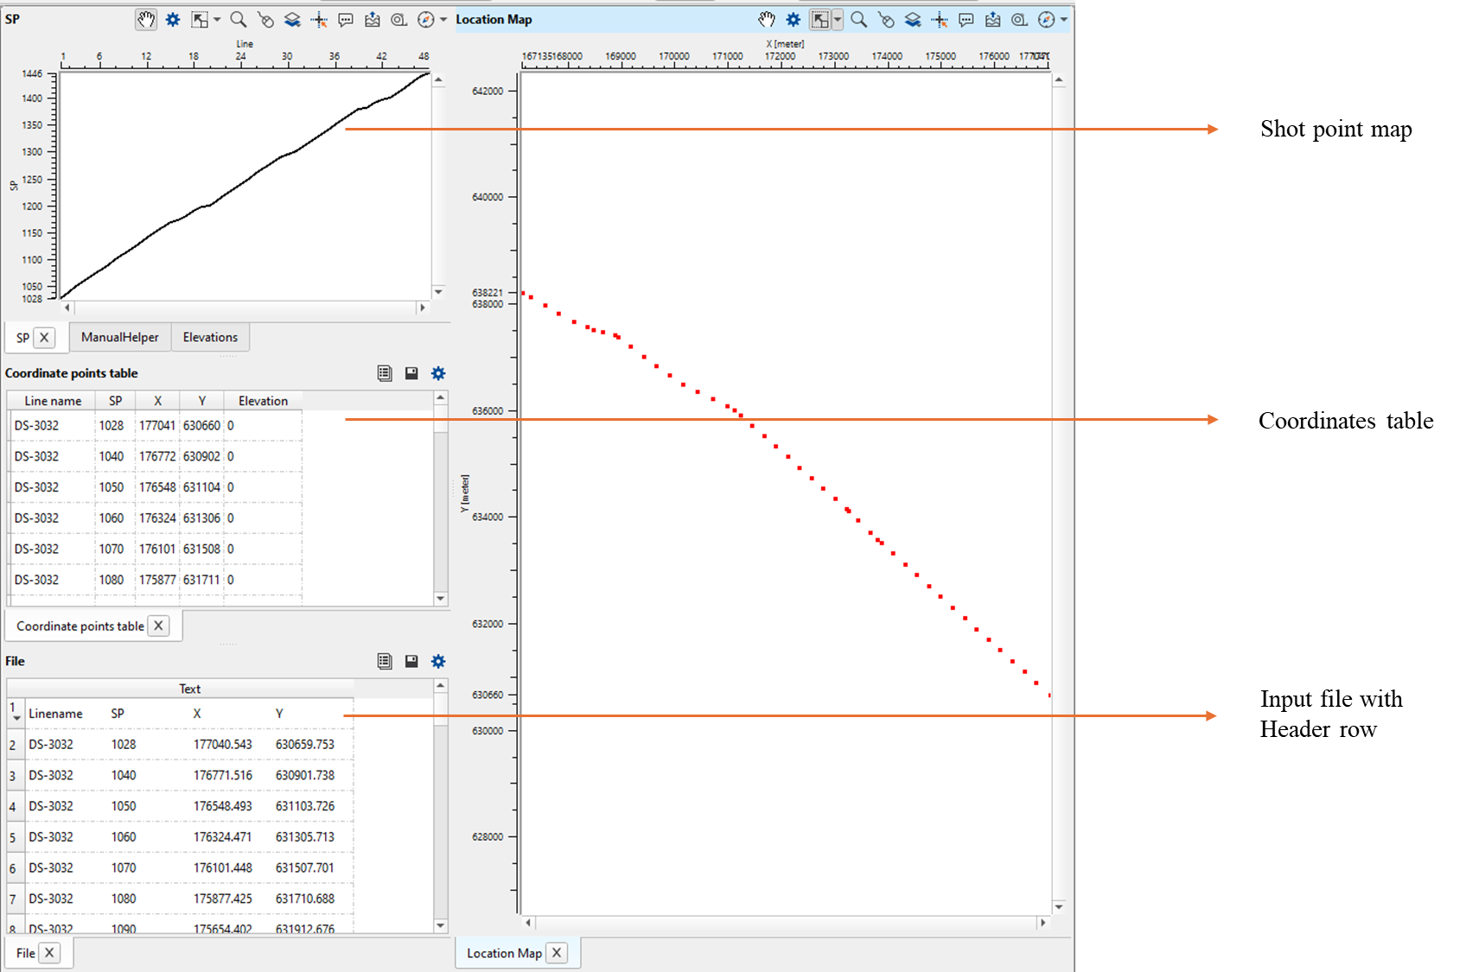Save the Coordinate points table using the floppy icon

[411, 372]
